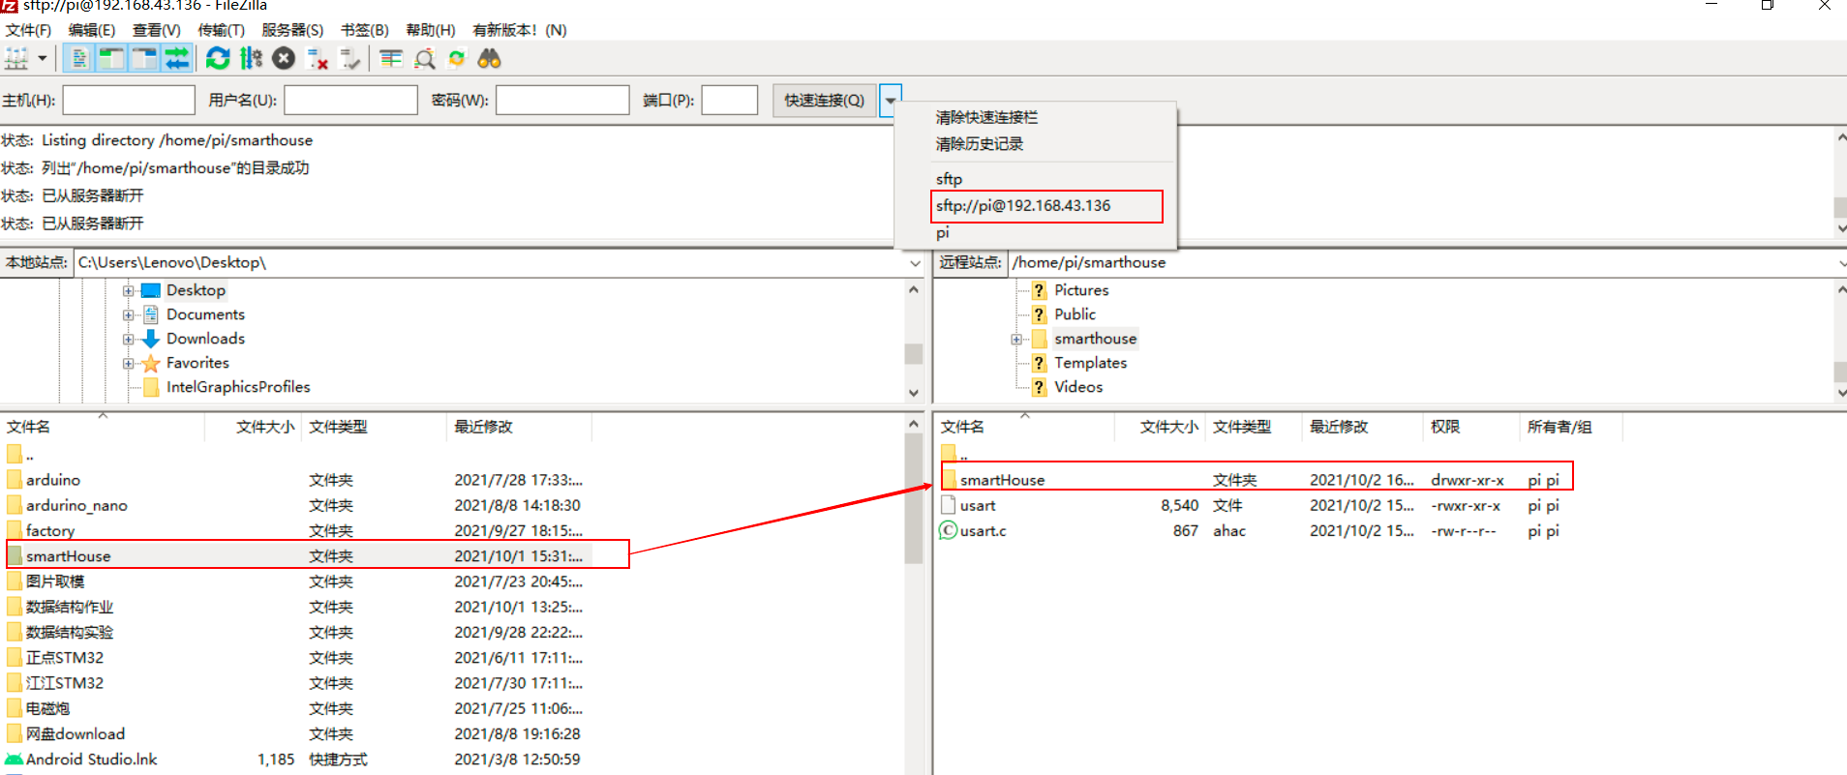Image resolution: width=1847 pixels, height=775 pixels.
Task: Expand the Favorites node in local tree
Action: coord(128,364)
